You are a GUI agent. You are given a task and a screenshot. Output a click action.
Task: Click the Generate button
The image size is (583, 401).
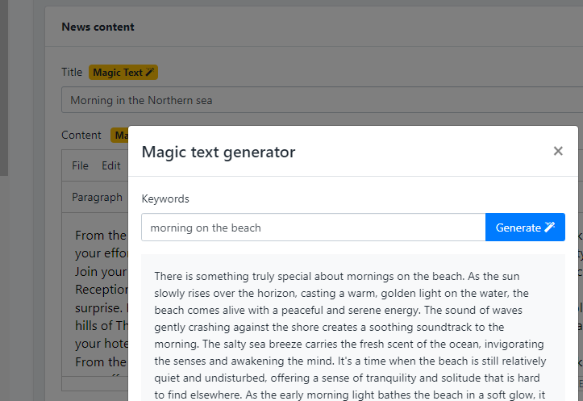coord(524,228)
